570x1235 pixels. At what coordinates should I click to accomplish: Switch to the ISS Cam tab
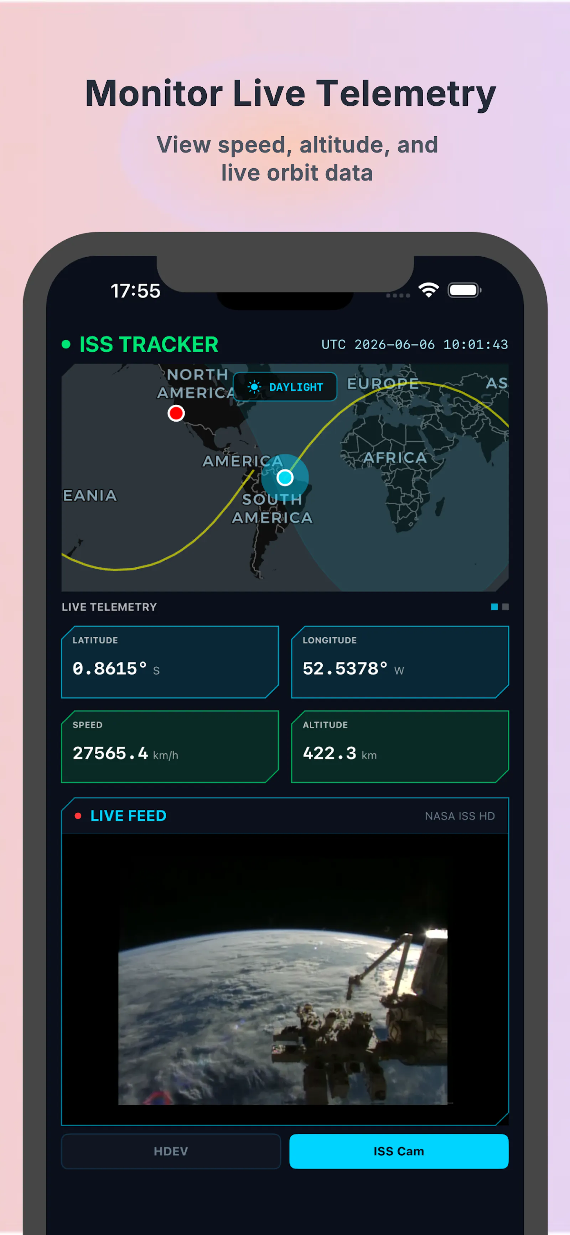pyautogui.click(x=399, y=1151)
